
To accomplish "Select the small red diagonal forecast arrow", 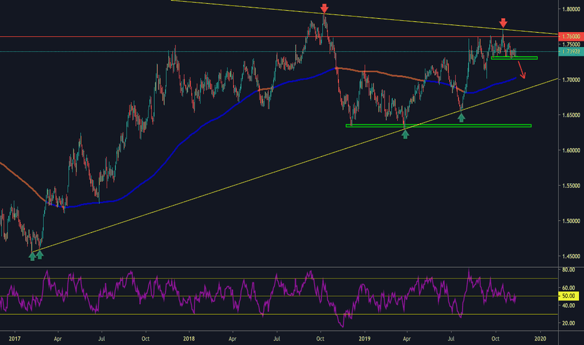I will click(522, 70).
